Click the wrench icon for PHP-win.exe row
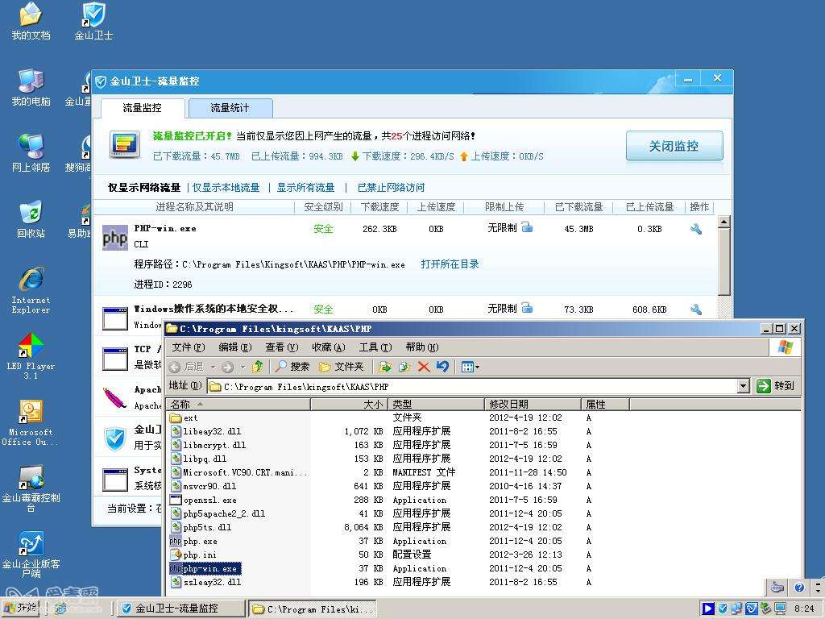825x619 pixels. tap(695, 229)
